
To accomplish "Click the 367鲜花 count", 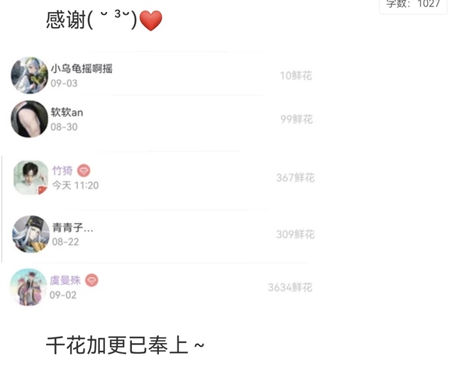I will click(295, 178).
